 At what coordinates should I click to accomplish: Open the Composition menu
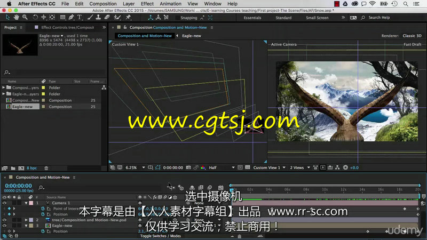point(103,4)
